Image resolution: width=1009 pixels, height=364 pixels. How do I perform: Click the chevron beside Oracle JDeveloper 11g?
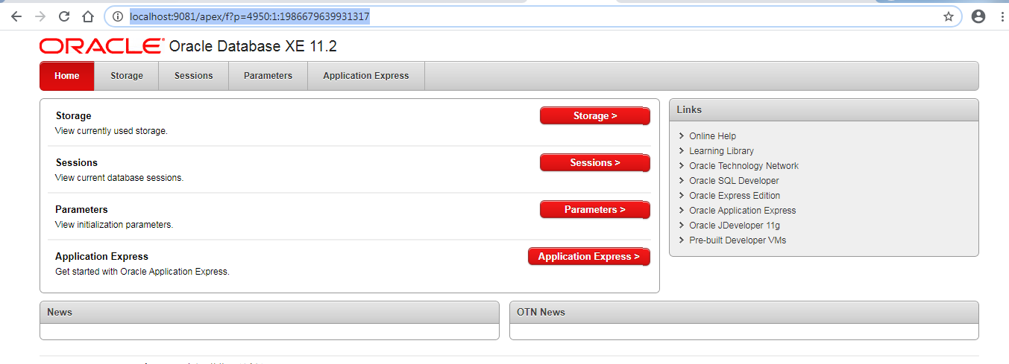click(682, 226)
